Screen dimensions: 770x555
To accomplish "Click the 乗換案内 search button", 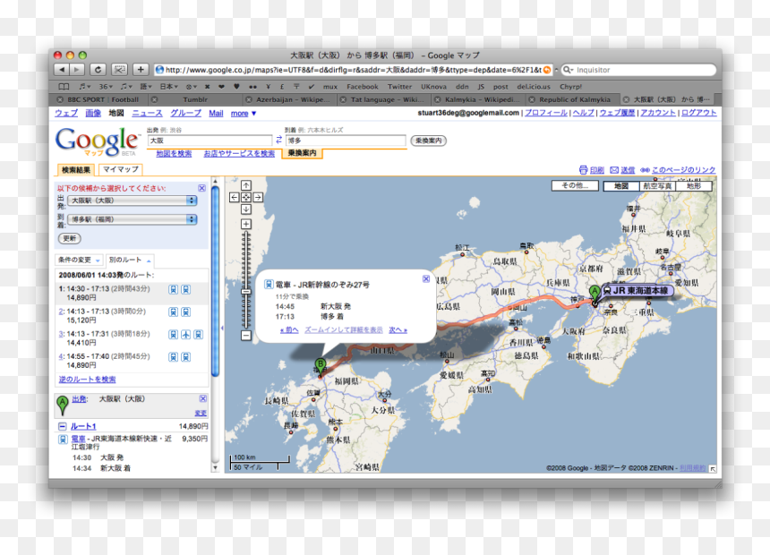I will coord(428,141).
